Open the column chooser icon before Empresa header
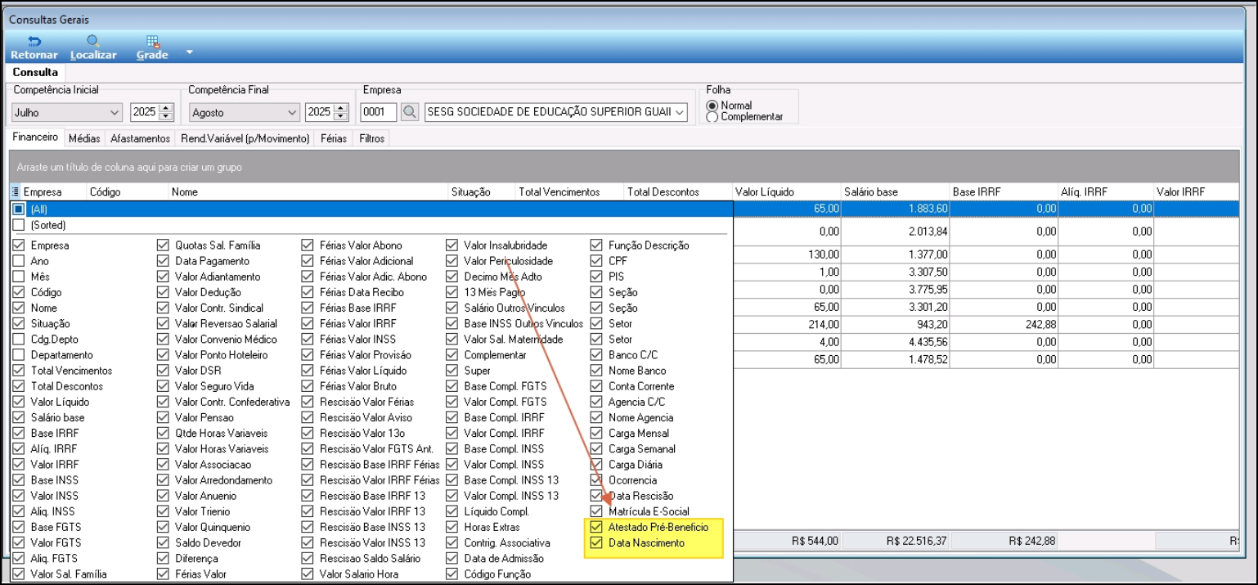This screenshot has height=585, width=1258. [x=16, y=191]
